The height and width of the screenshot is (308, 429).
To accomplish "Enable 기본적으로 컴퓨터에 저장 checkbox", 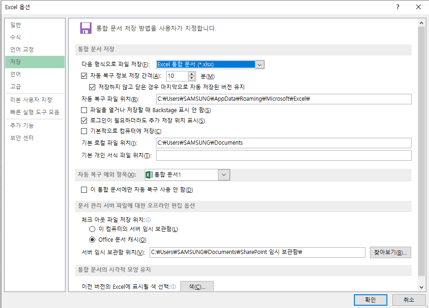I will [x=84, y=131].
